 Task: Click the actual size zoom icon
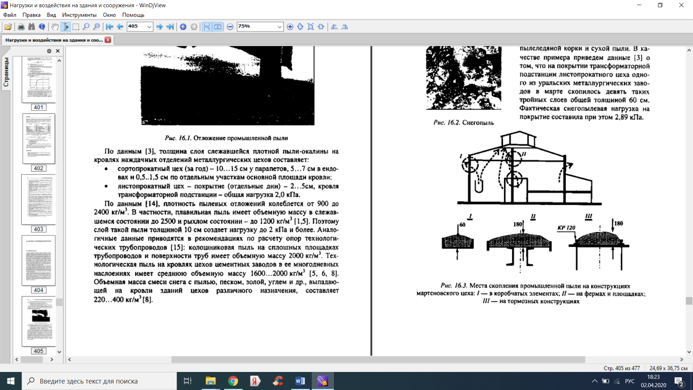pyautogui.click(x=300, y=27)
